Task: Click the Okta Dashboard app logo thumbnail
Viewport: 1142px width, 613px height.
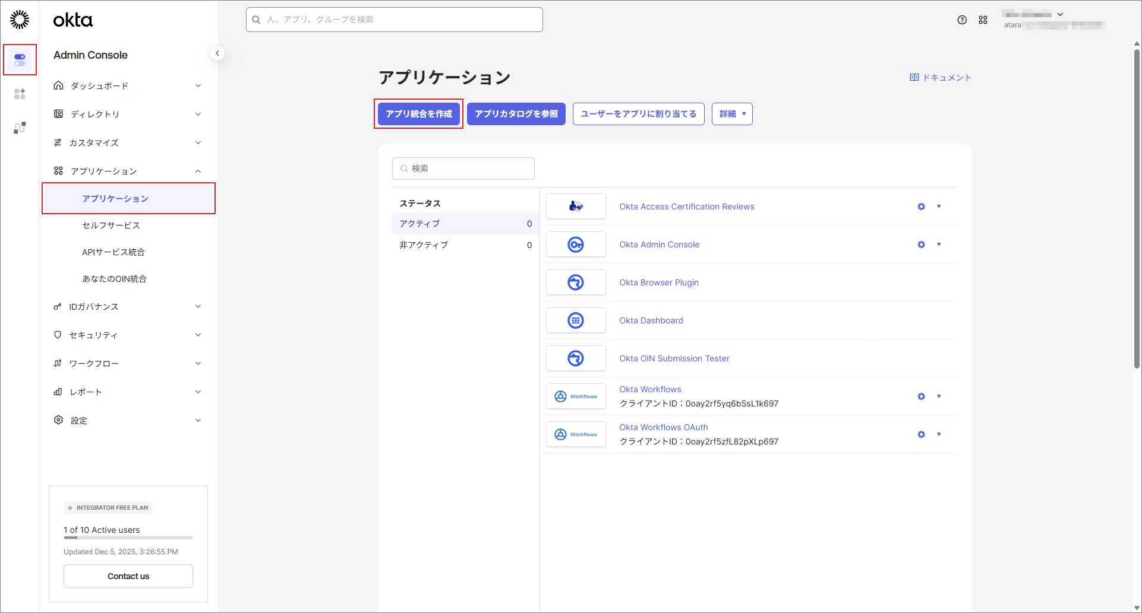Action: (x=576, y=320)
